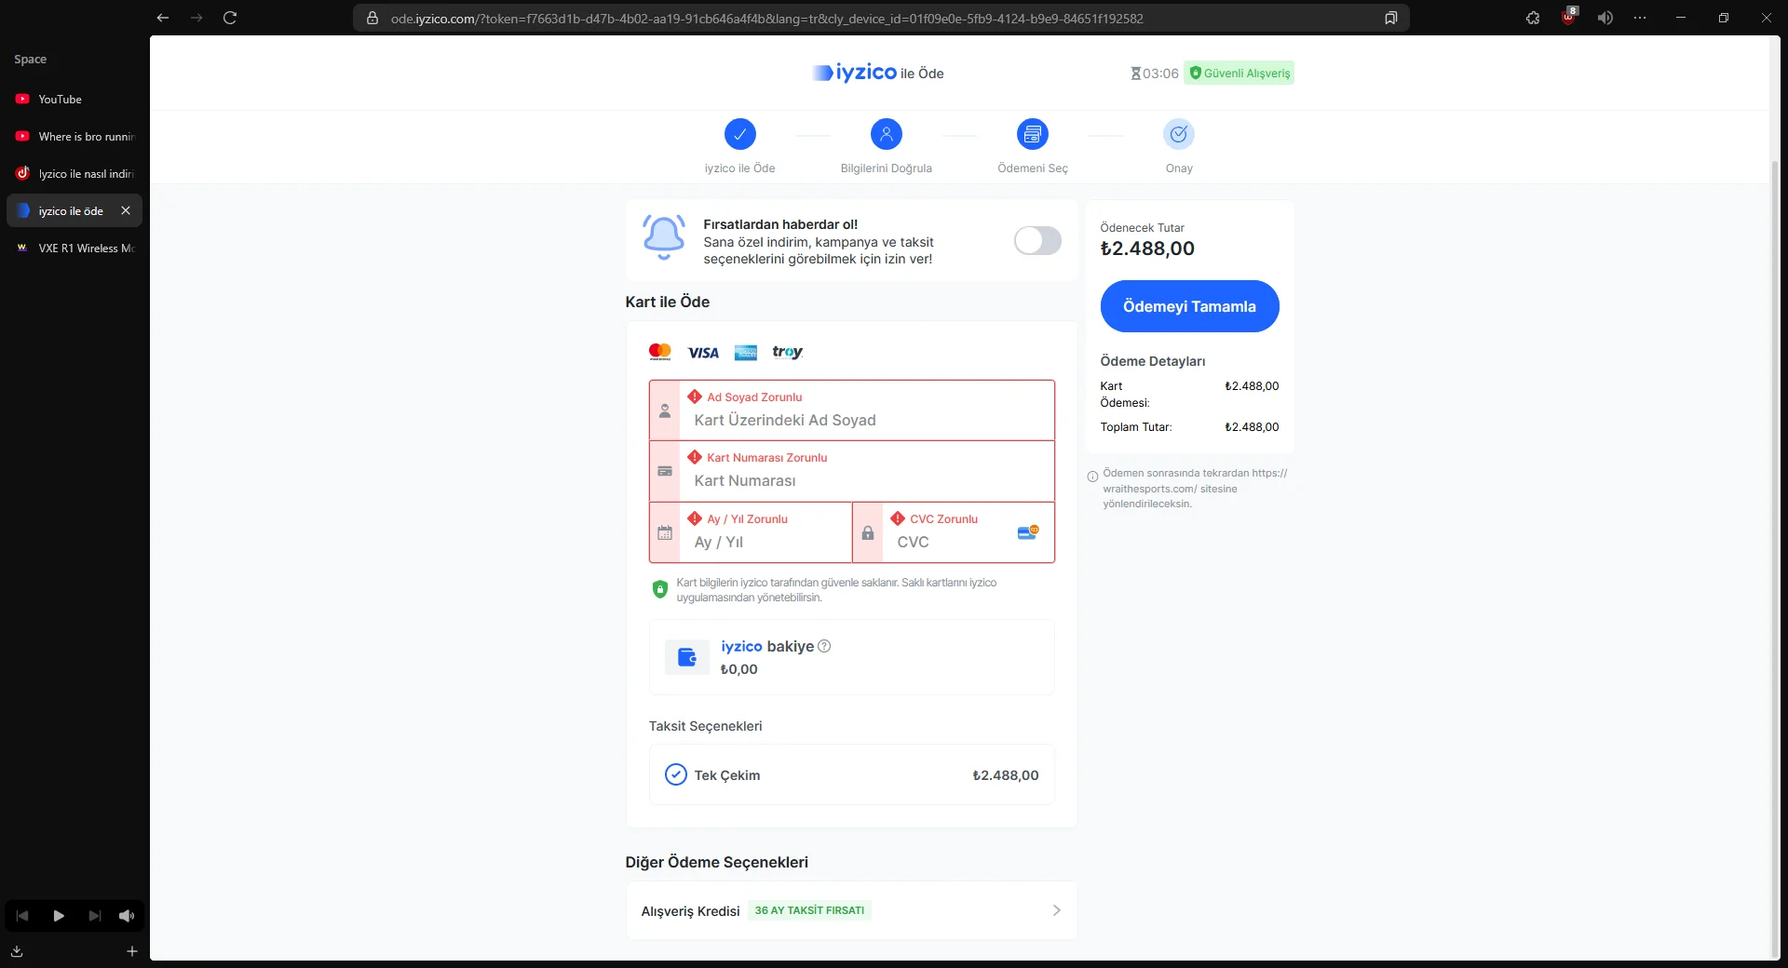Viewport: 1788px width, 968px height.
Task: Toggle the Fırsatlardan haberdar ol switch
Action: coord(1037,240)
